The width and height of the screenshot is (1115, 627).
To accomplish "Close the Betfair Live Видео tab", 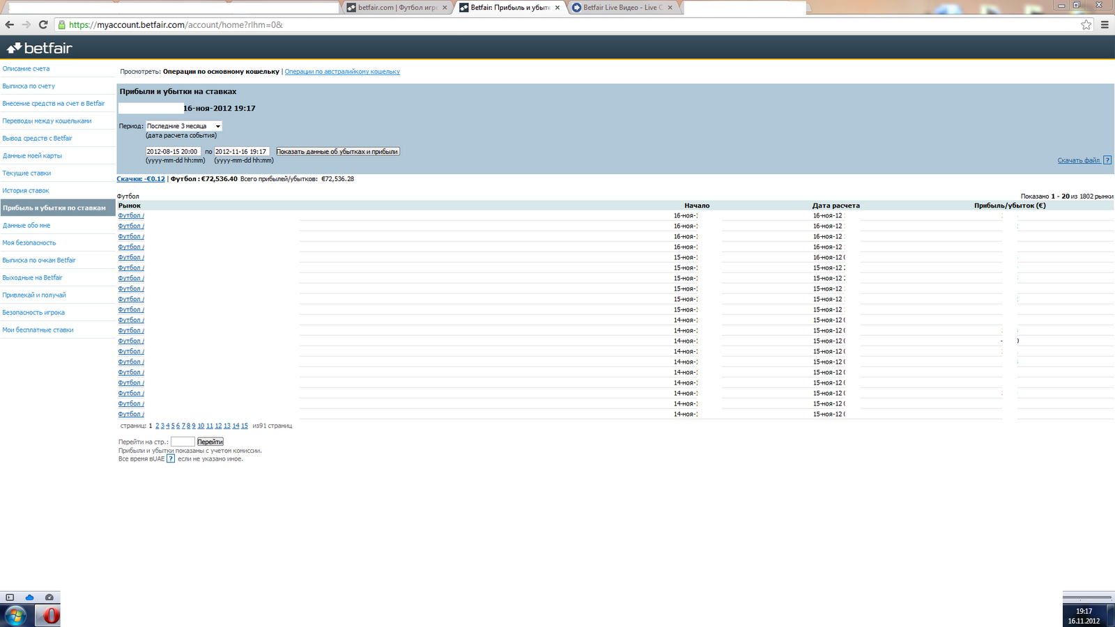I will click(x=670, y=8).
